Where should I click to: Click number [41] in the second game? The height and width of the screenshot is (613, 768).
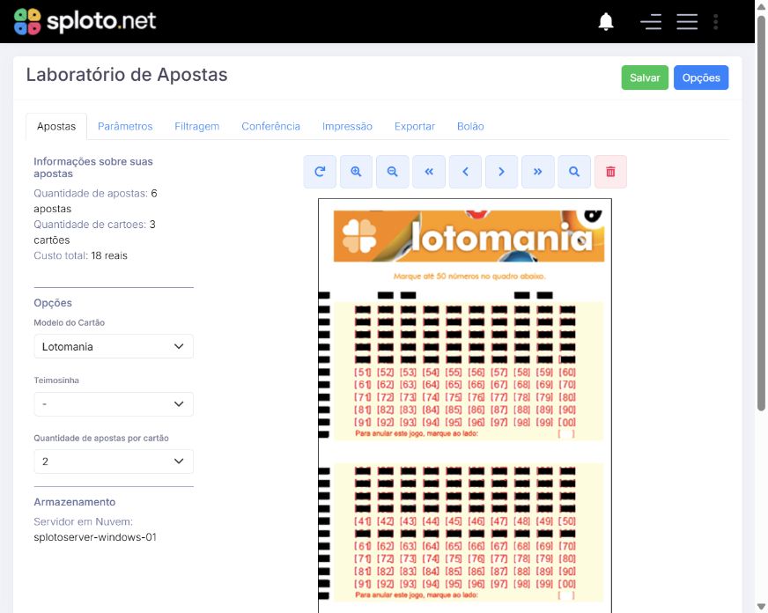pyautogui.click(x=363, y=521)
